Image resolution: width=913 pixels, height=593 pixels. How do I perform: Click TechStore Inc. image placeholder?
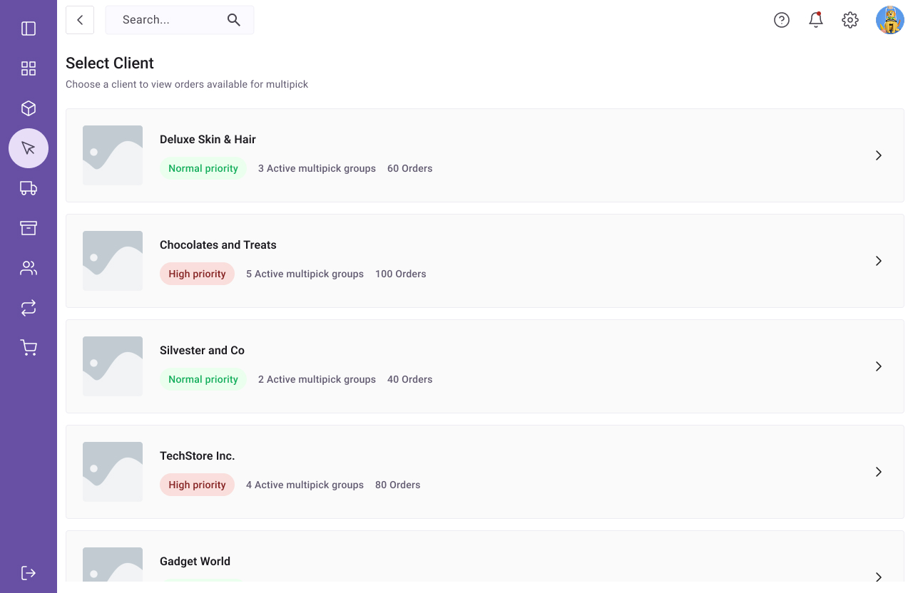113,472
